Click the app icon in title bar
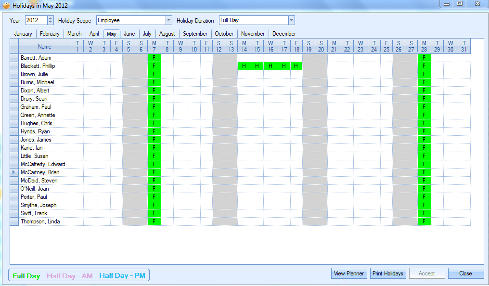Image resolution: width=489 pixels, height=286 pixels. click(x=6, y=6)
